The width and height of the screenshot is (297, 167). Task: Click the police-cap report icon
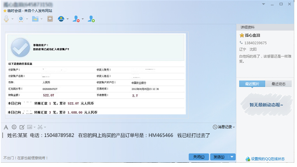pyautogui.click(x=61, y=19)
